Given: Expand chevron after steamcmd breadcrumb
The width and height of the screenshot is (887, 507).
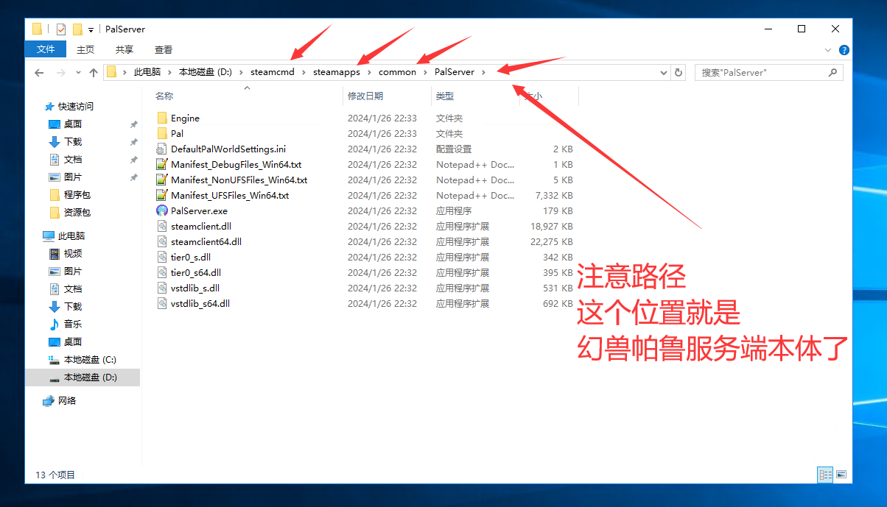Looking at the screenshot, I should click(303, 72).
